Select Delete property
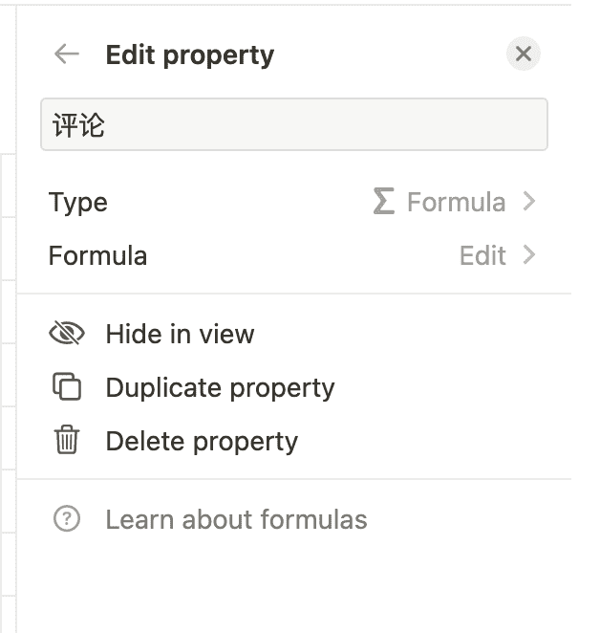This screenshot has height=633, width=600. (202, 441)
